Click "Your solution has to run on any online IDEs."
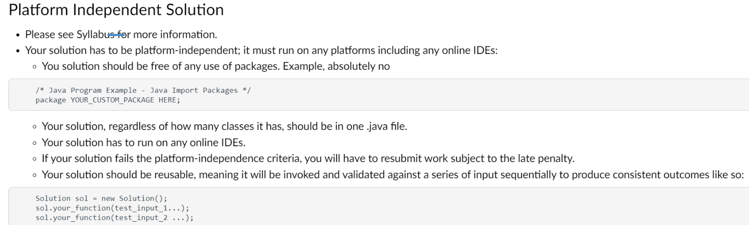749x225 pixels. (144, 143)
